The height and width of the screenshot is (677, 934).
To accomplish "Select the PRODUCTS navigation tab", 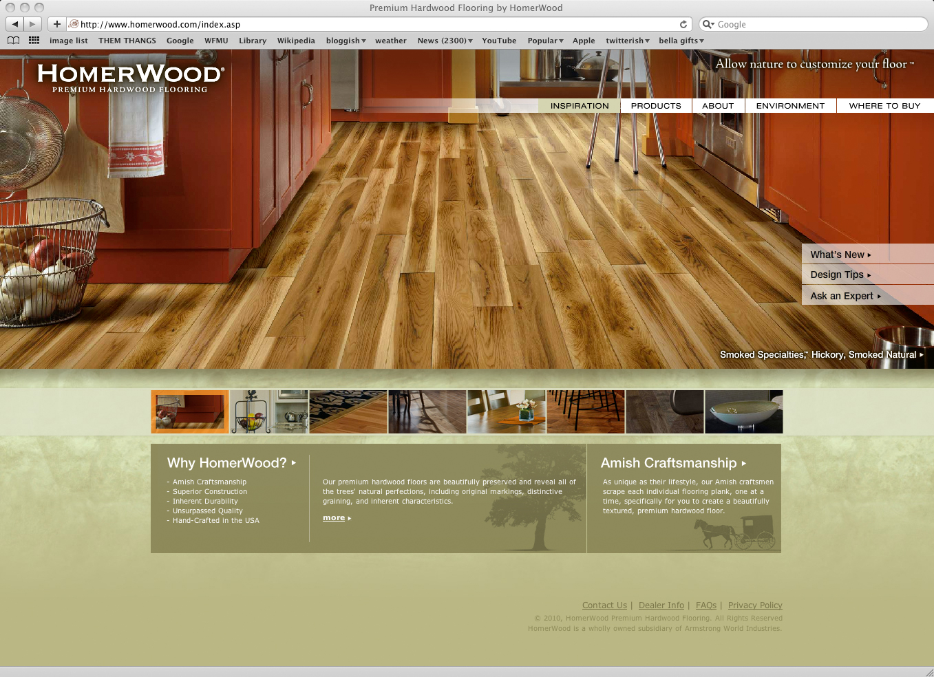I will (x=656, y=106).
